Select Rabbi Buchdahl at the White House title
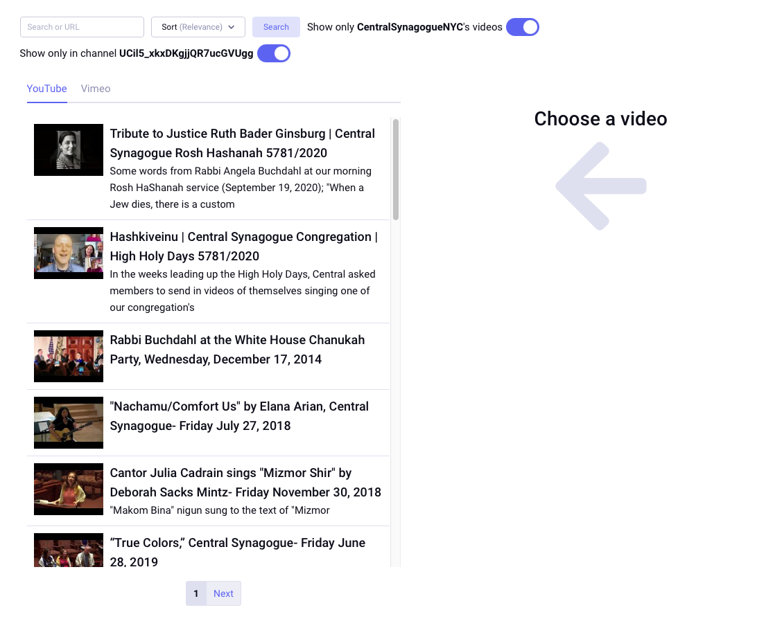The height and width of the screenshot is (628, 757). point(237,350)
